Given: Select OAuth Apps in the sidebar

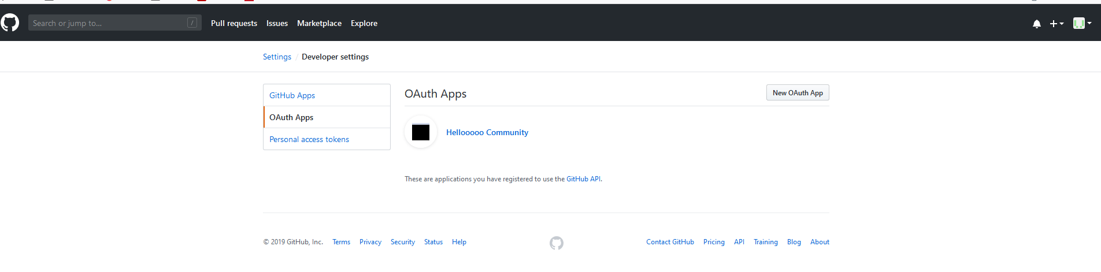Looking at the screenshot, I should pyautogui.click(x=327, y=117).
